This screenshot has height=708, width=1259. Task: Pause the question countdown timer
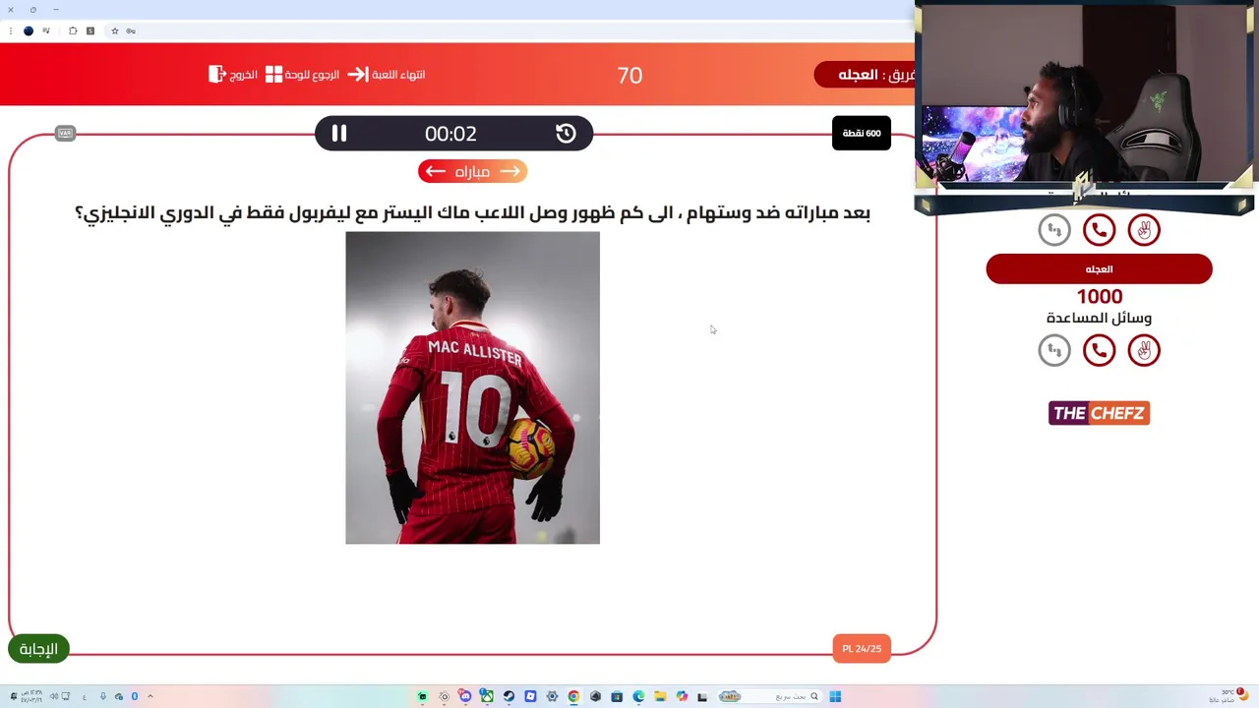pos(338,133)
